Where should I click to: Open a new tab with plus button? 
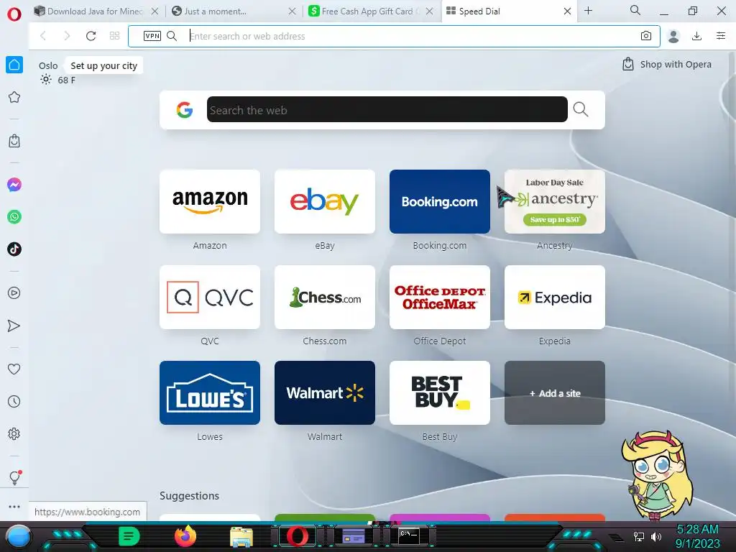[x=588, y=11]
